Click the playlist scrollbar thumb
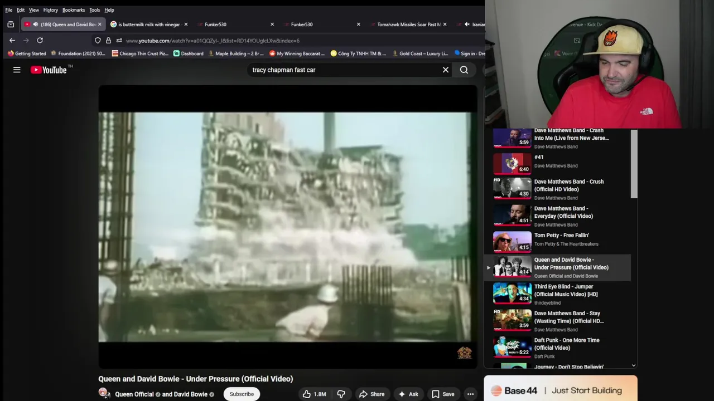 coord(634,164)
